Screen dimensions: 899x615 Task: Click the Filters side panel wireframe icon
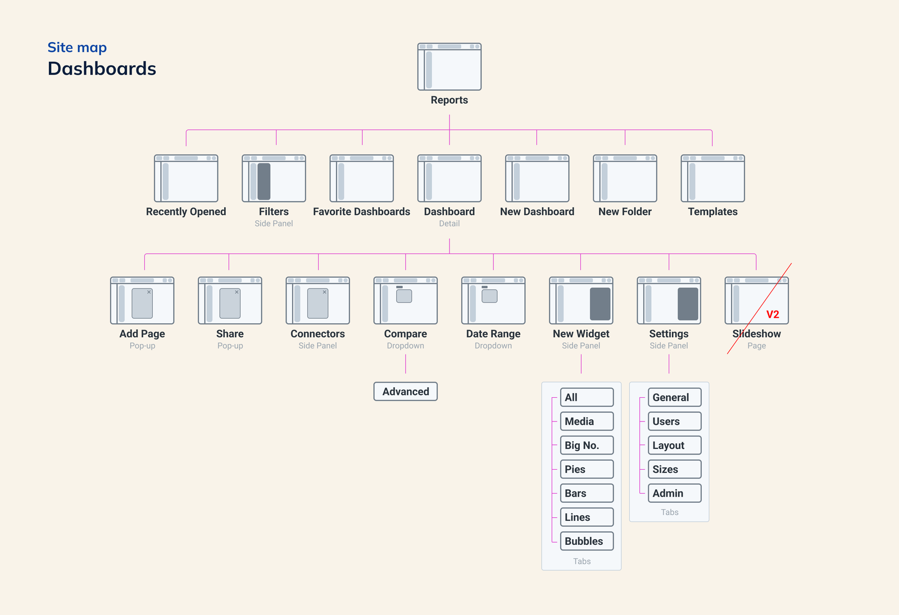pyautogui.click(x=274, y=178)
